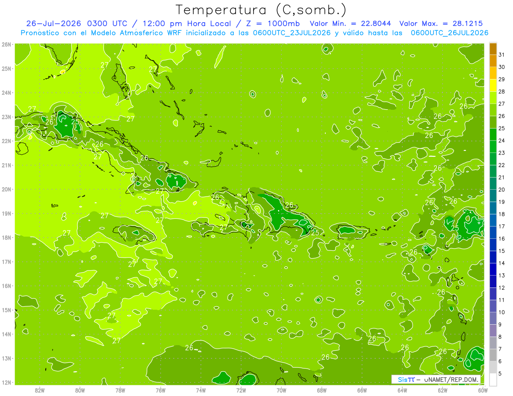This screenshot has width=513, height=396.
Task: Click the white swatch below colorbar label 5
Action: [493, 379]
